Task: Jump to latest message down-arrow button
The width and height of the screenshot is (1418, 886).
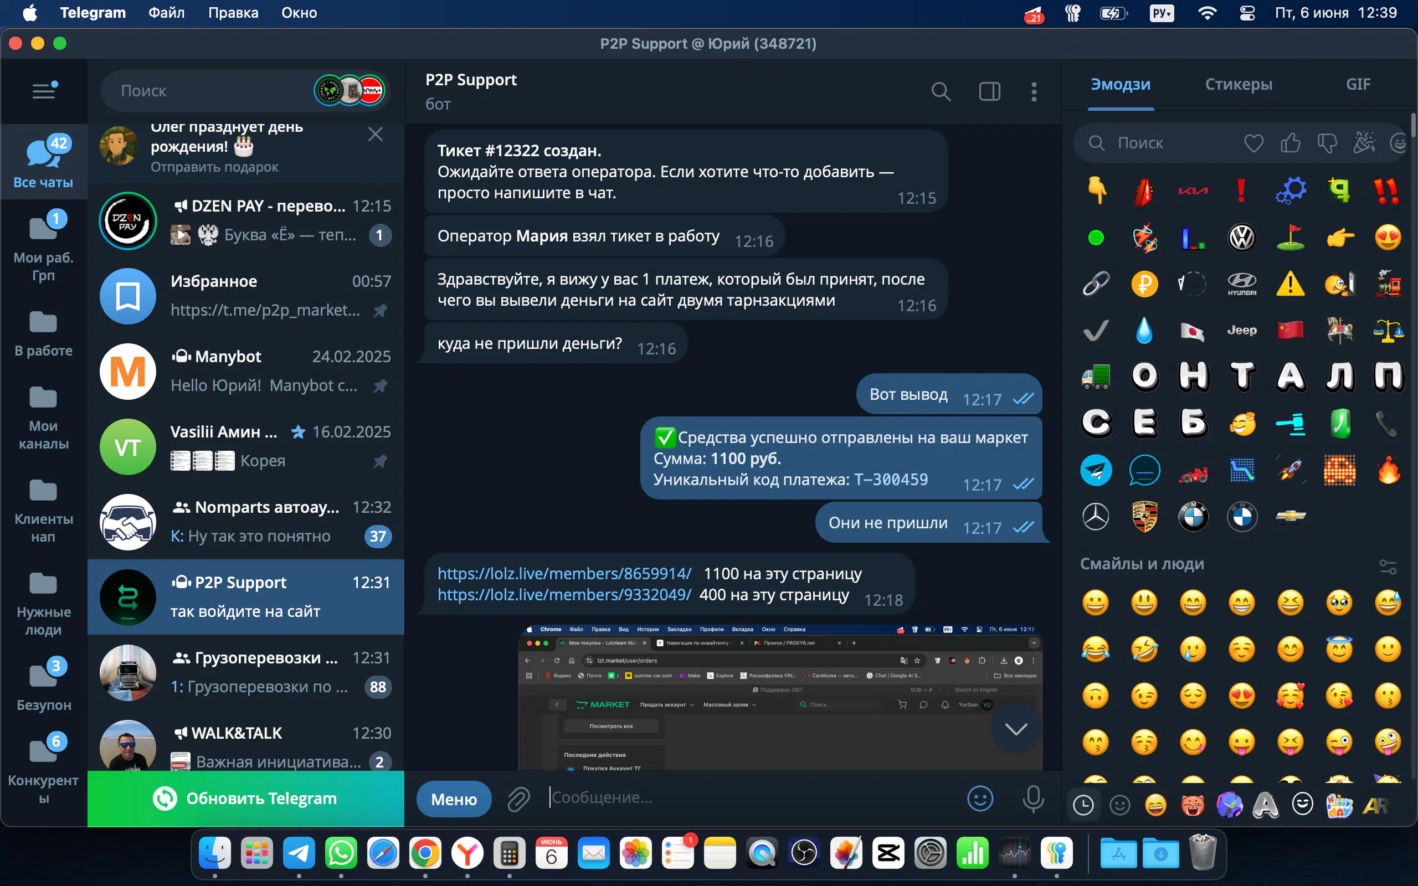Action: click(x=1016, y=728)
